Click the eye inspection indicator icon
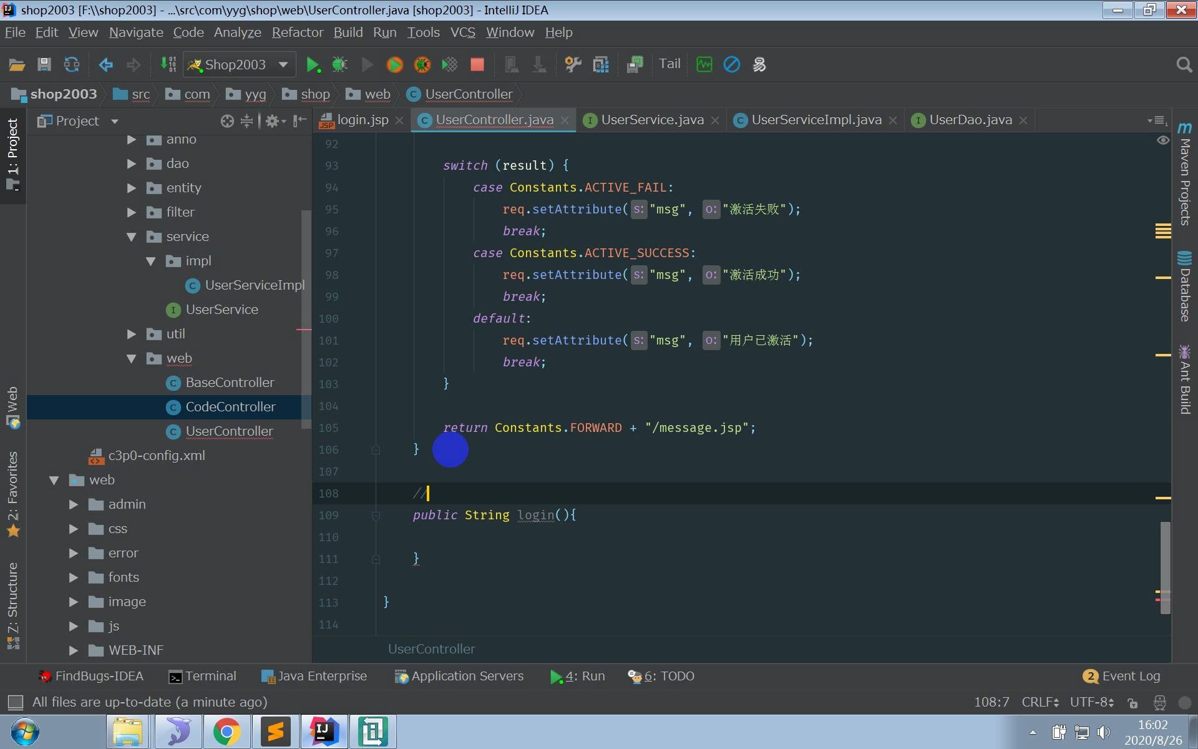This screenshot has height=749, width=1198. click(x=1163, y=140)
